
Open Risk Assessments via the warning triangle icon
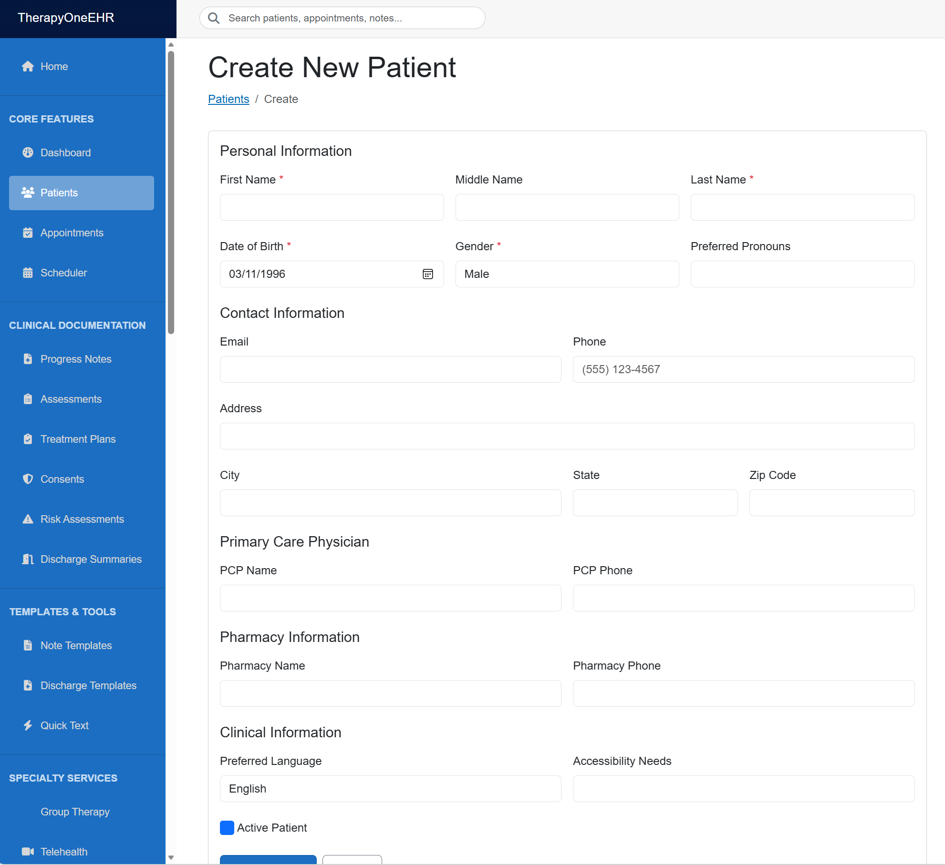pos(28,519)
